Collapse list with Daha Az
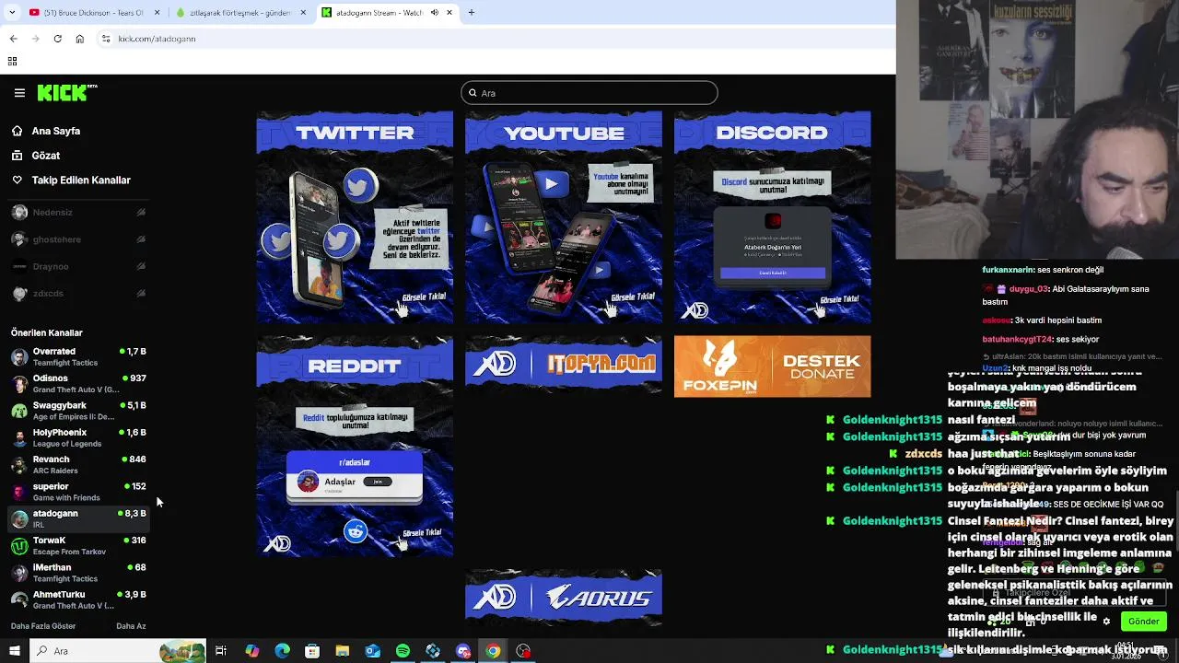Screen dimensions: 1179x663 pos(131,626)
